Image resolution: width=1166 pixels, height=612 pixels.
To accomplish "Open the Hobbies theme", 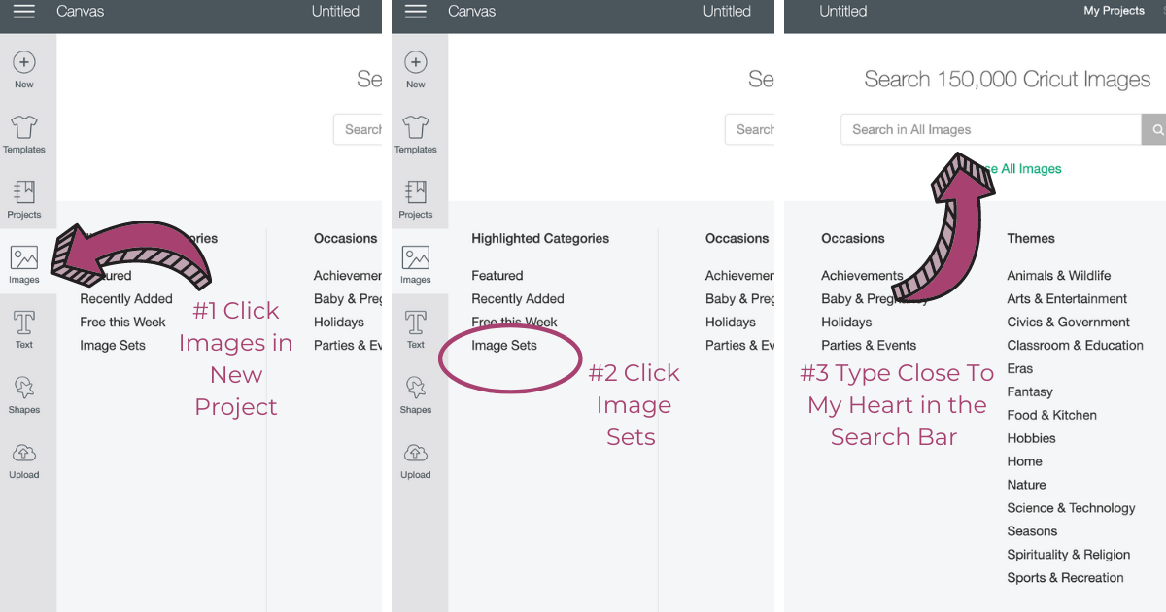I will (x=1032, y=439).
